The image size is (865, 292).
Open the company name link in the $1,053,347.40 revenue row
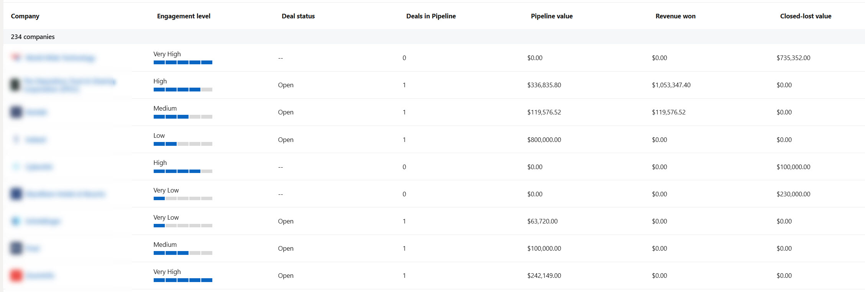click(70, 82)
